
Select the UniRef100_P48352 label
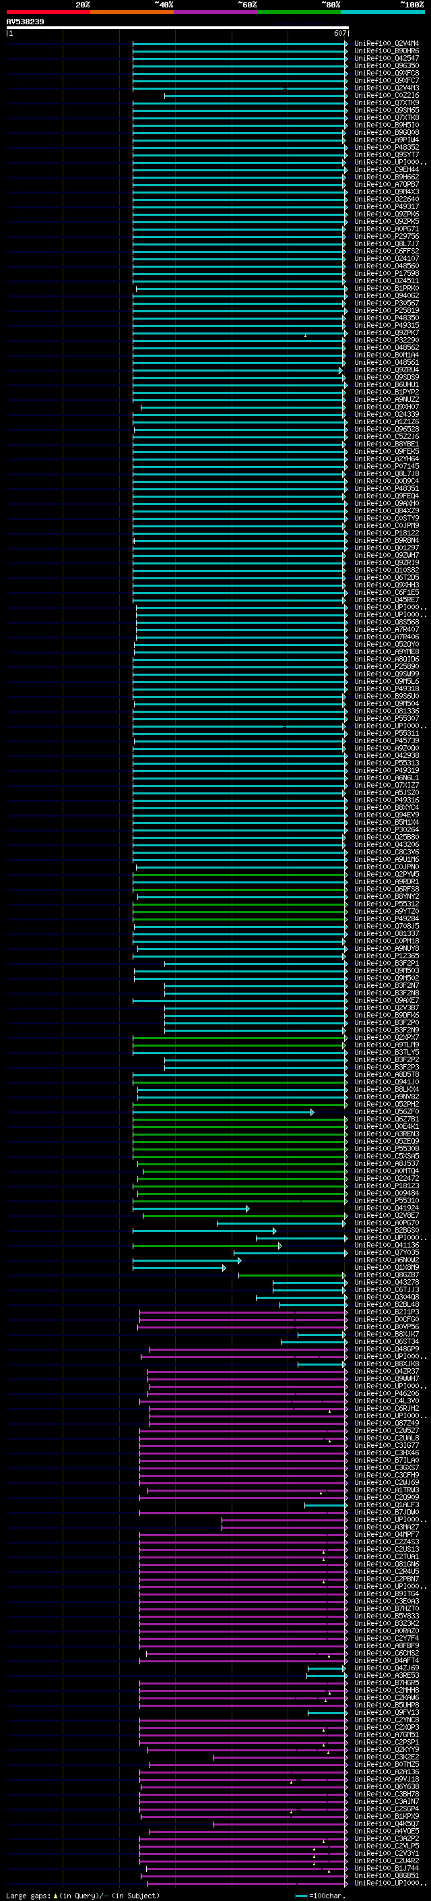tap(387, 148)
